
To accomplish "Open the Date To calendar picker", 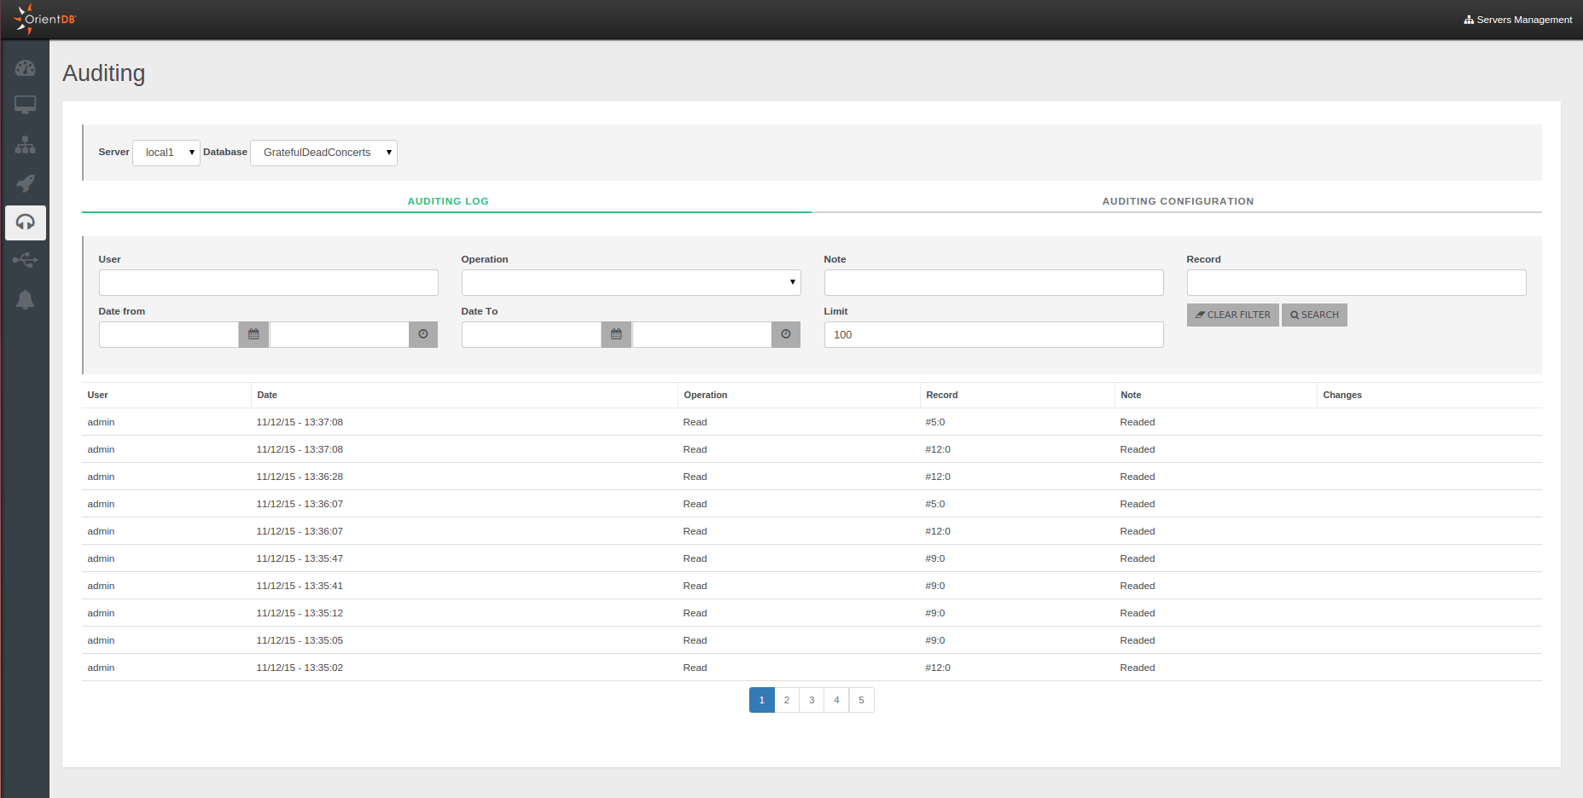I will pyautogui.click(x=616, y=334).
